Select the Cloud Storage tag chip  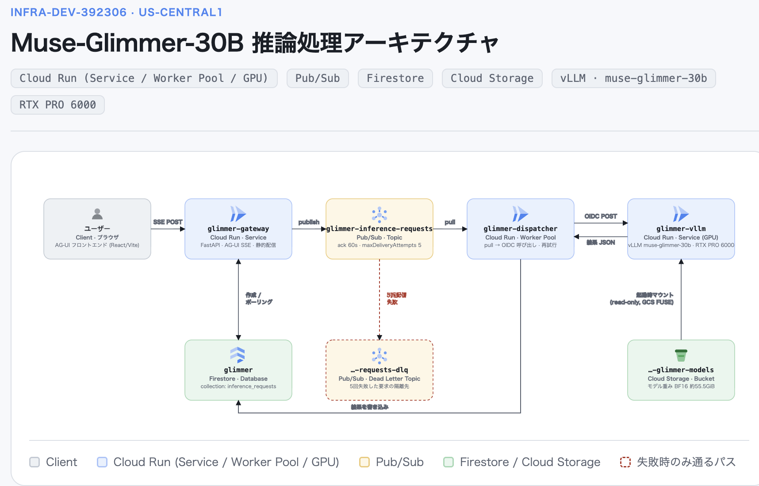click(x=492, y=78)
